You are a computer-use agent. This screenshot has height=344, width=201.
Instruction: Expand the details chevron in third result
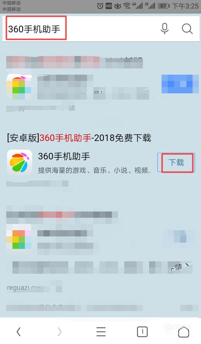(187, 266)
